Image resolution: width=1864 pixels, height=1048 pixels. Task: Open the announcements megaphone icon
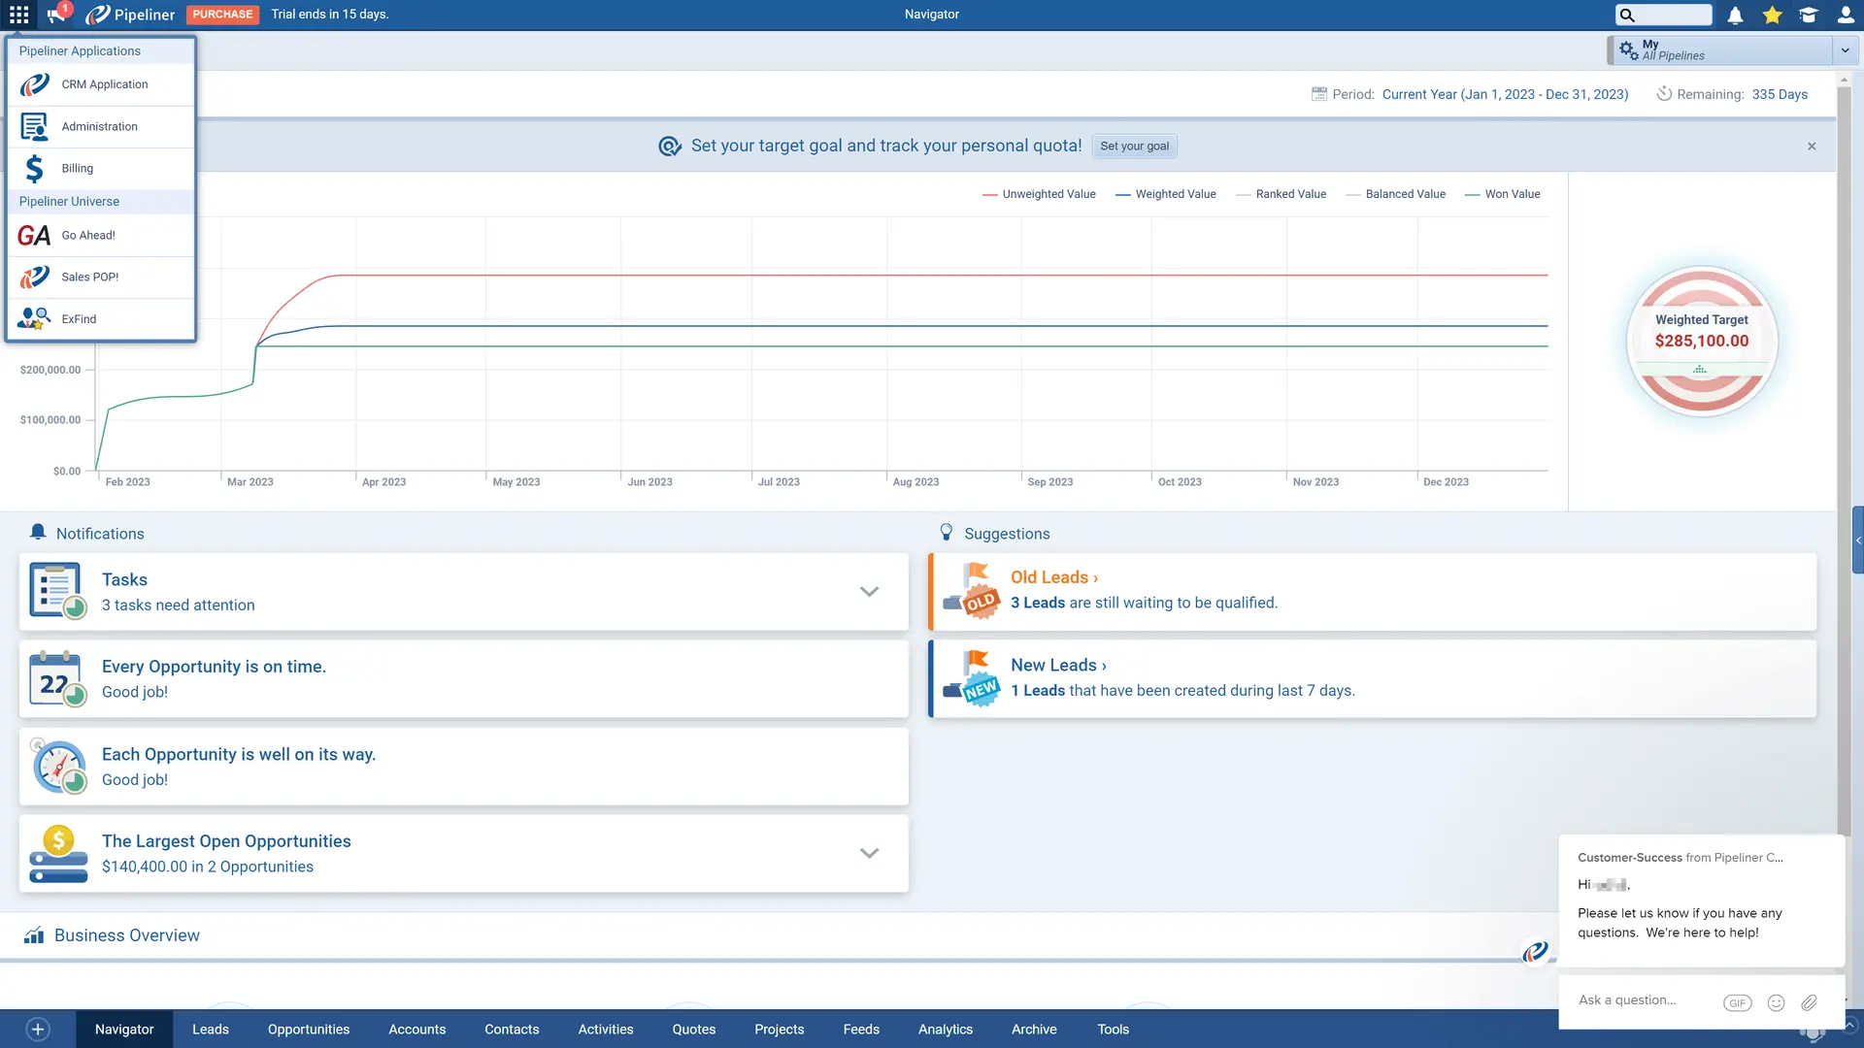click(57, 15)
